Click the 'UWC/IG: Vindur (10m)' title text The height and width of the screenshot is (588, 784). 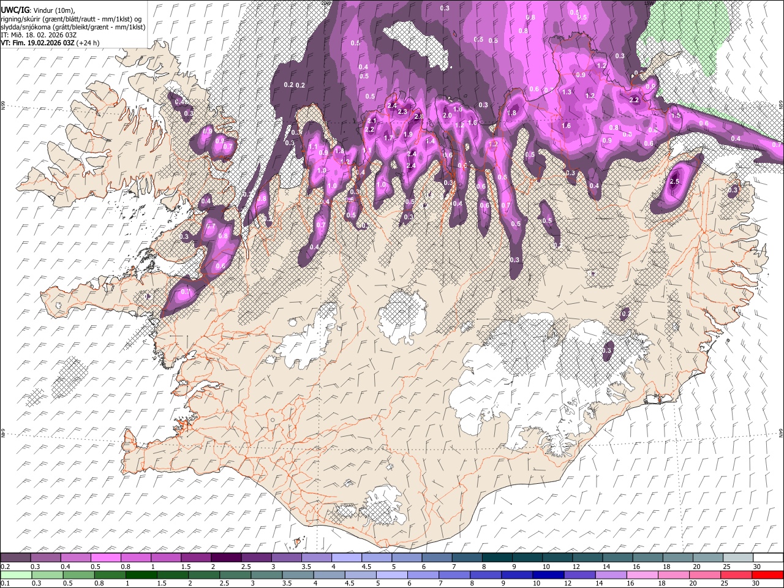(x=37, y=10)
